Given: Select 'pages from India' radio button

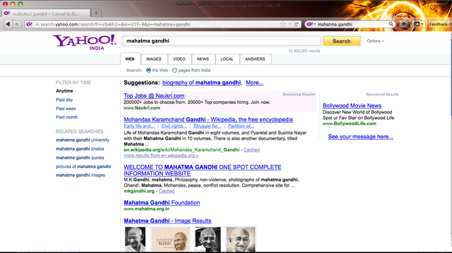Looking at the screenshot, I should point(175,70).
